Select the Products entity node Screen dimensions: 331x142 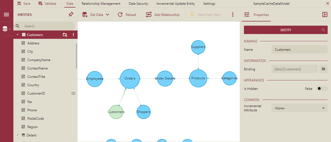pyautogui.click(x=198, y=78)
